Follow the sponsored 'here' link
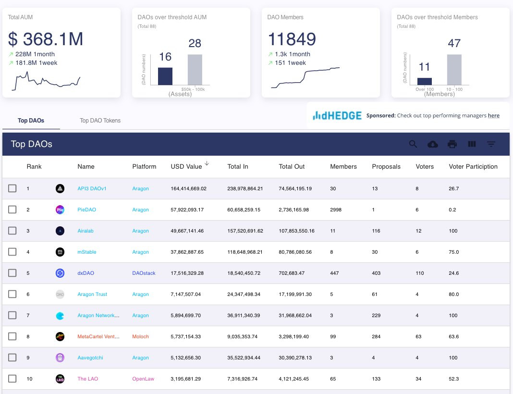Viewport: 513px width, 394px height. pyautogui.click(x=493, y=115)
